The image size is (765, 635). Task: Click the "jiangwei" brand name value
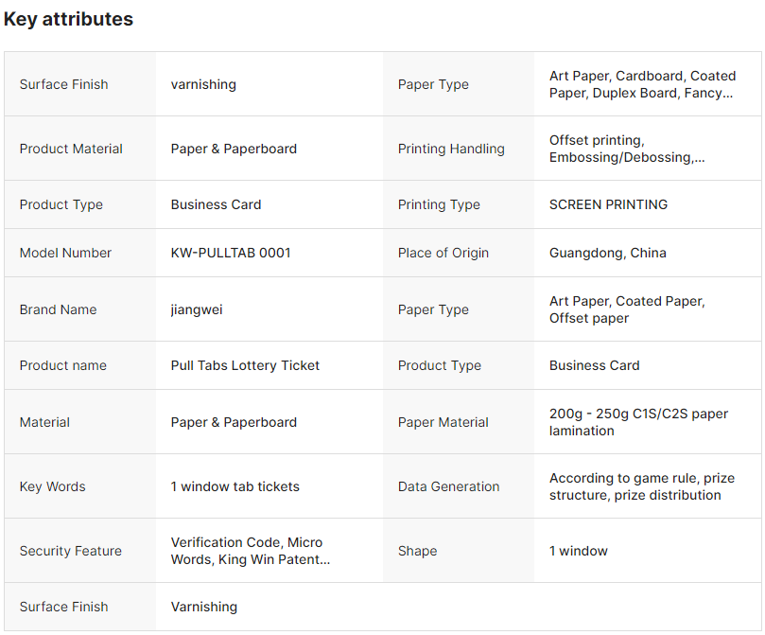tap(197, 309)
